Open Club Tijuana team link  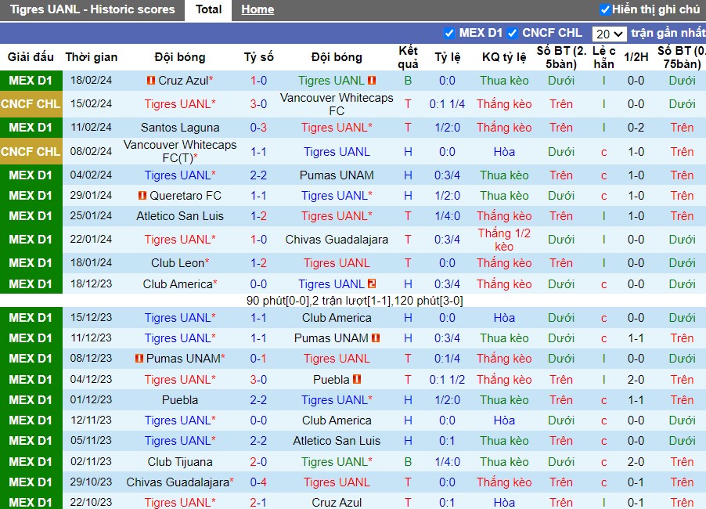180,462
